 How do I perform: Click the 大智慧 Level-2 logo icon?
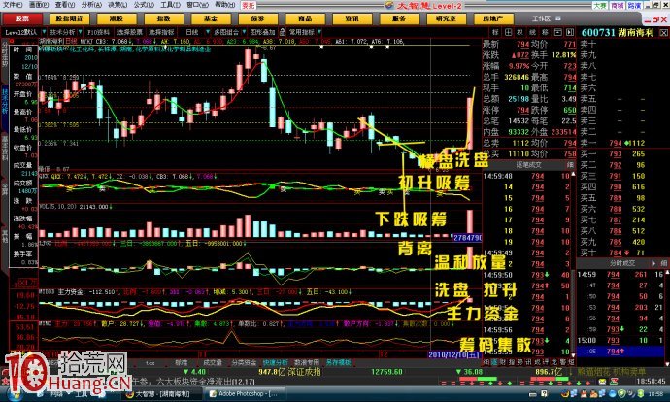388,5
